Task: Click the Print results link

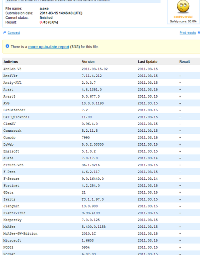Action: tap(188, 33)
